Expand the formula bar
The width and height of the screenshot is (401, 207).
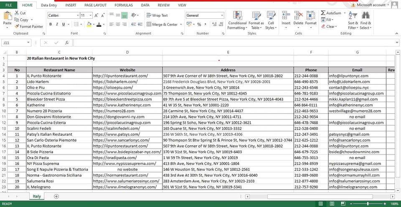[x=397, y=42]
